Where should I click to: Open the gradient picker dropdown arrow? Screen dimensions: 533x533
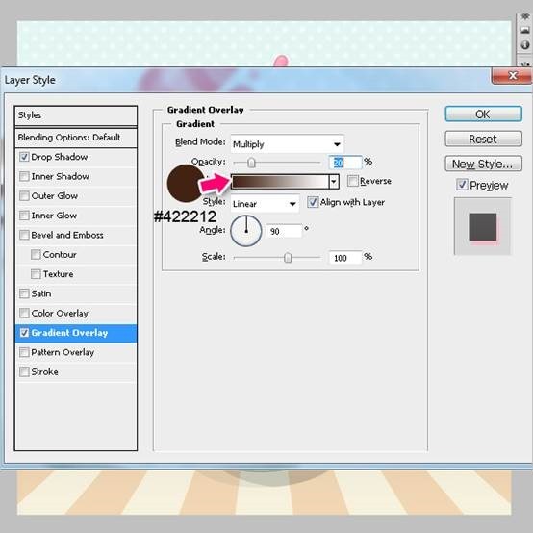(334, 182)
